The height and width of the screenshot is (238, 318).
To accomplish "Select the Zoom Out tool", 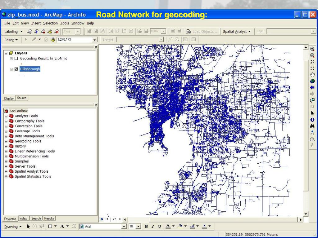I will tap(312, 55).
